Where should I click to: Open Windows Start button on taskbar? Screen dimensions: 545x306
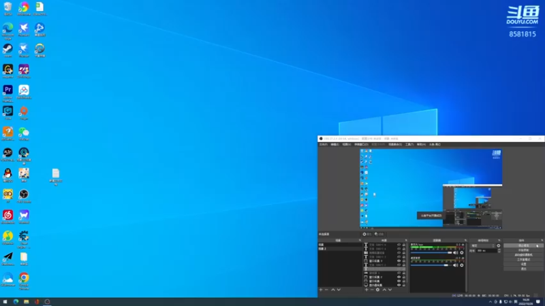click(x=5, y=302)
